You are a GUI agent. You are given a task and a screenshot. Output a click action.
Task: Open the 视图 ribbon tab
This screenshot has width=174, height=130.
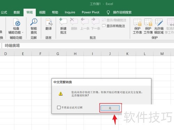(x=42, y=12)
